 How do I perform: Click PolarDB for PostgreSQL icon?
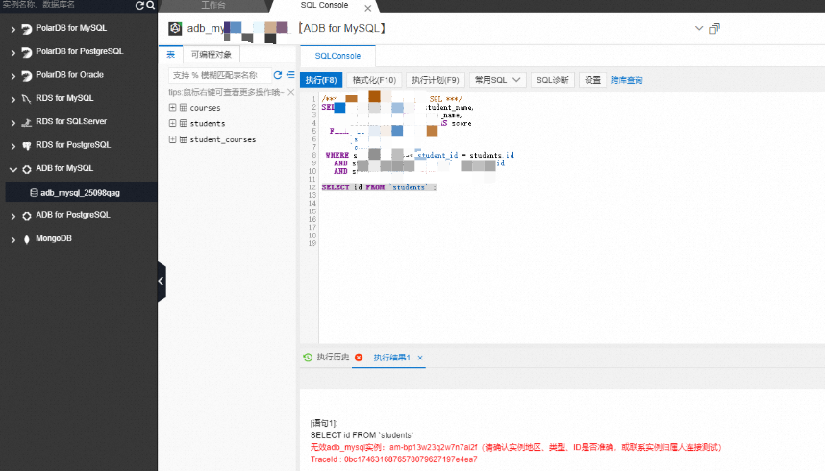26,52
